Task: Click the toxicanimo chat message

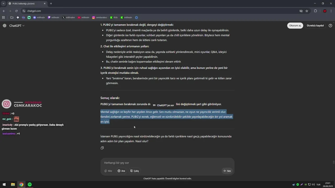Action: click(x=11, y=134)
